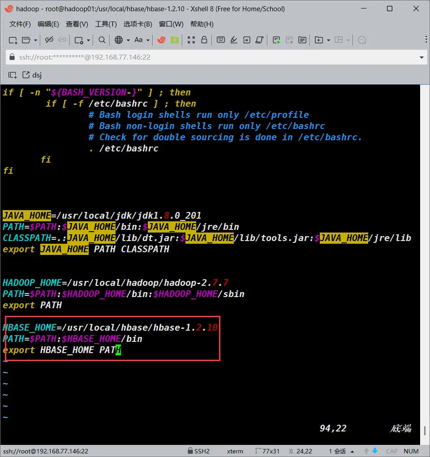Click the blue download arrow in status bar
The height and width of the screenshot is (457, 430).
375,451
